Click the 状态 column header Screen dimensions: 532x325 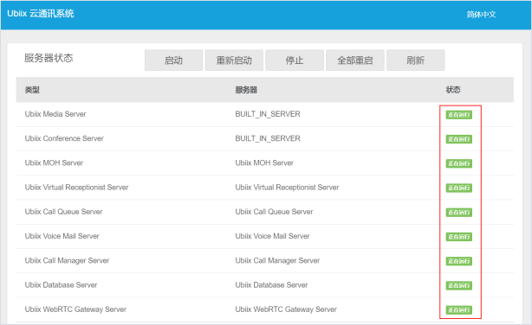[453, 90]
